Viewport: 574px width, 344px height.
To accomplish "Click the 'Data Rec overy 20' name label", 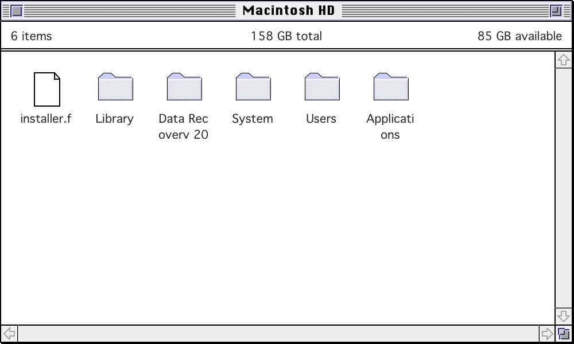I will (184, 127).
